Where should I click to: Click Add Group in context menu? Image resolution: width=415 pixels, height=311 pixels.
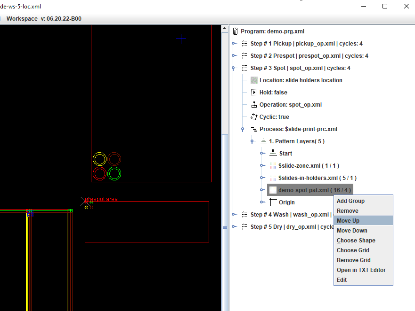(x=350, y=201)
